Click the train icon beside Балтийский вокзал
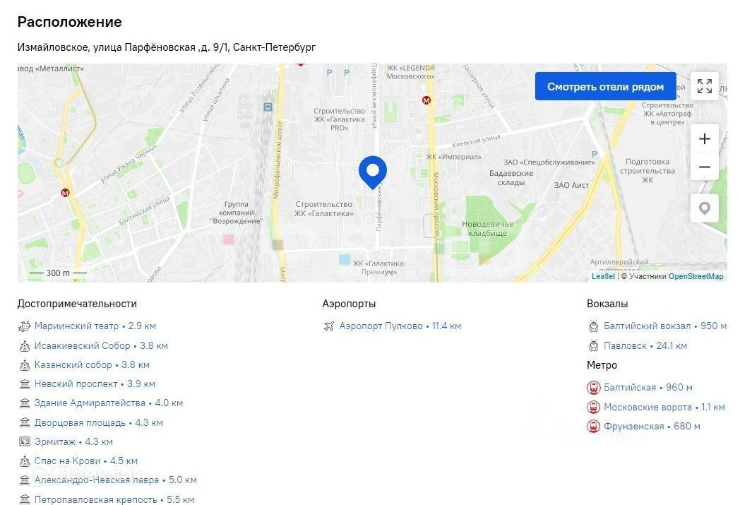The width and height of the screenshot is (740, 505). tap(593, 326)
